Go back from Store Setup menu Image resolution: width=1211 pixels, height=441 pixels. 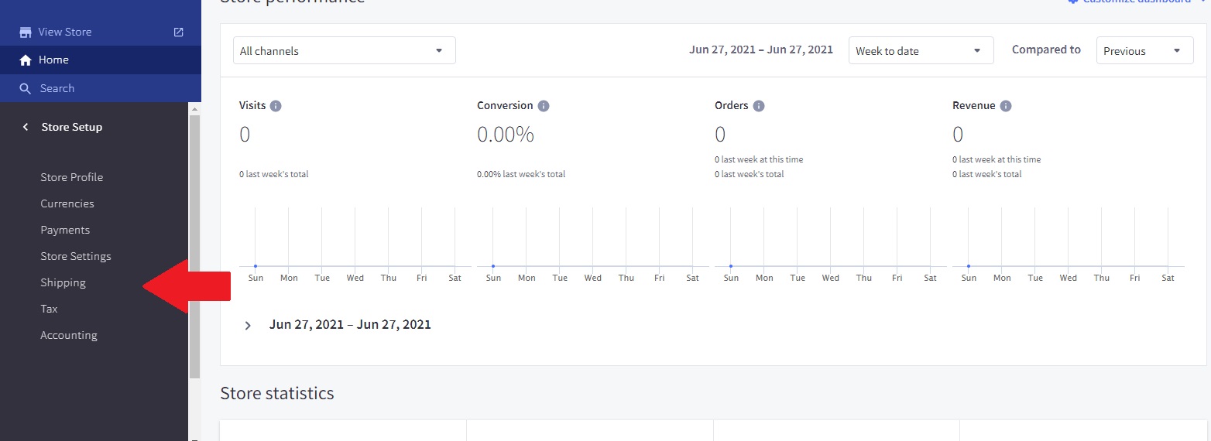point(26,128)
